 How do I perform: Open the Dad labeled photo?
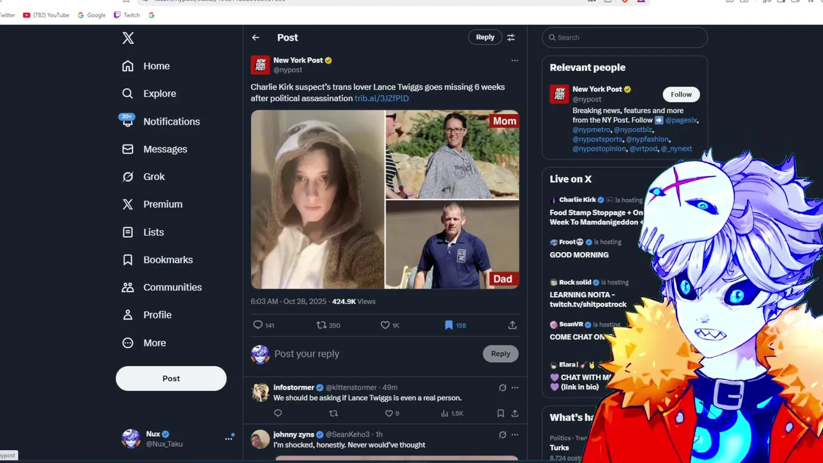point(453,245)
